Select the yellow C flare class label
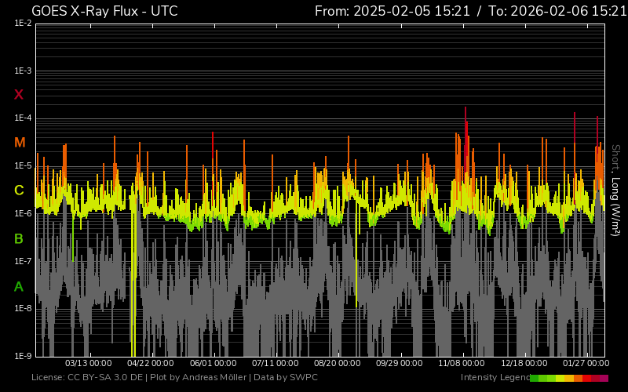Image resolution: width=628 pixels, height=392 pixels. coord(19,191)
